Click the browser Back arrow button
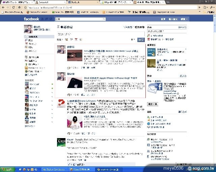The width and height of the screenshot is (216, 172). 4,7
